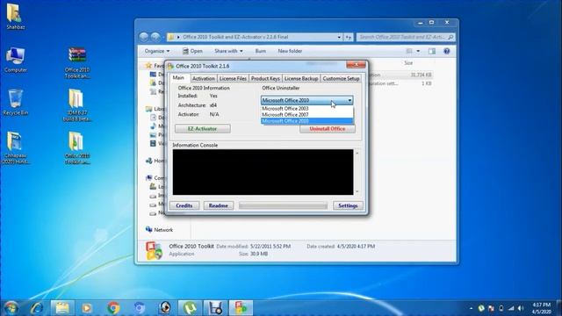Open the Share with dropdown in Explorer
Viewport: 562px width, 316px height.
pos(228,51)
